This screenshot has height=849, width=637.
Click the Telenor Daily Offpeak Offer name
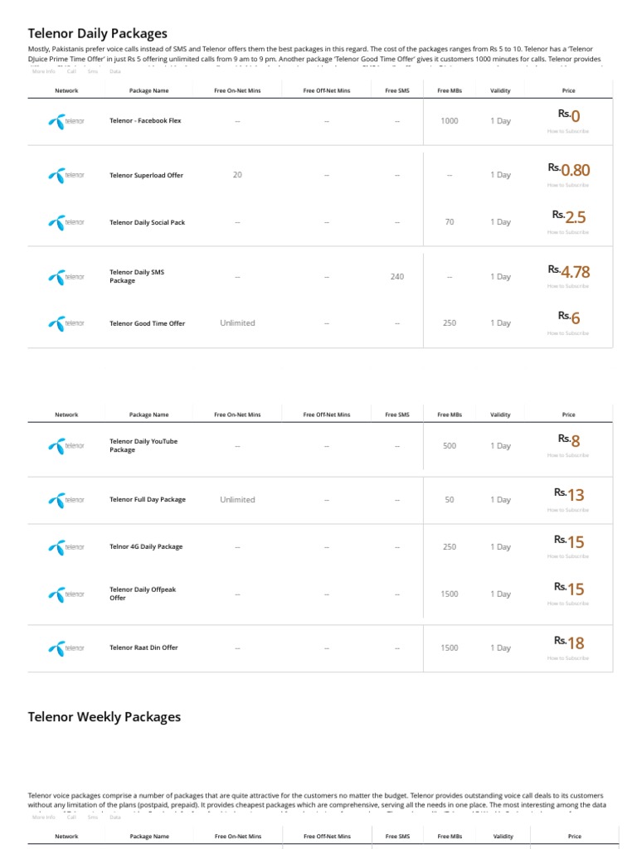pos(143,594)
